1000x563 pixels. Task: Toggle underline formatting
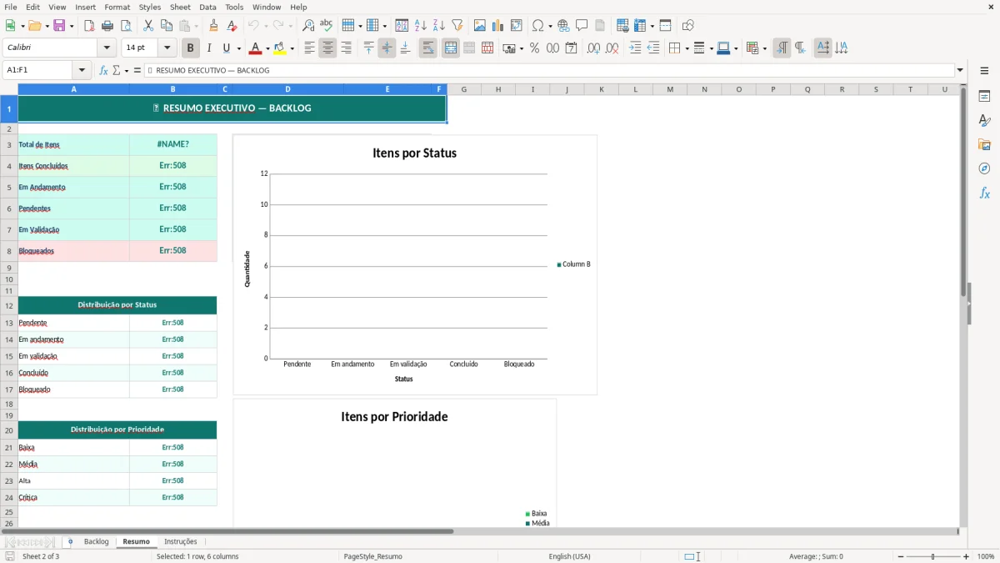227,48
